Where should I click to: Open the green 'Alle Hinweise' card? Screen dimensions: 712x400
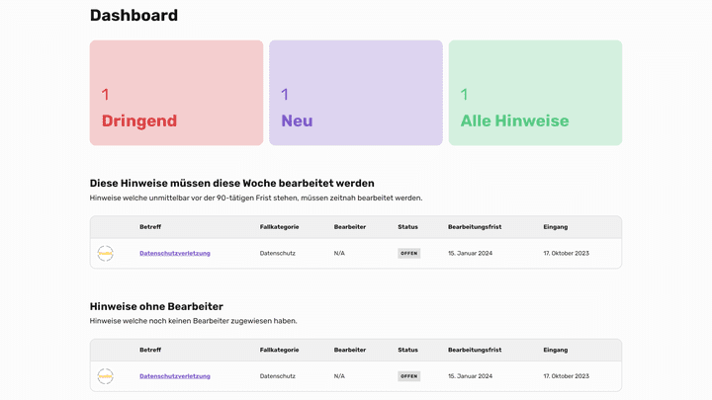pyautogui.click(x=535, y=93)
